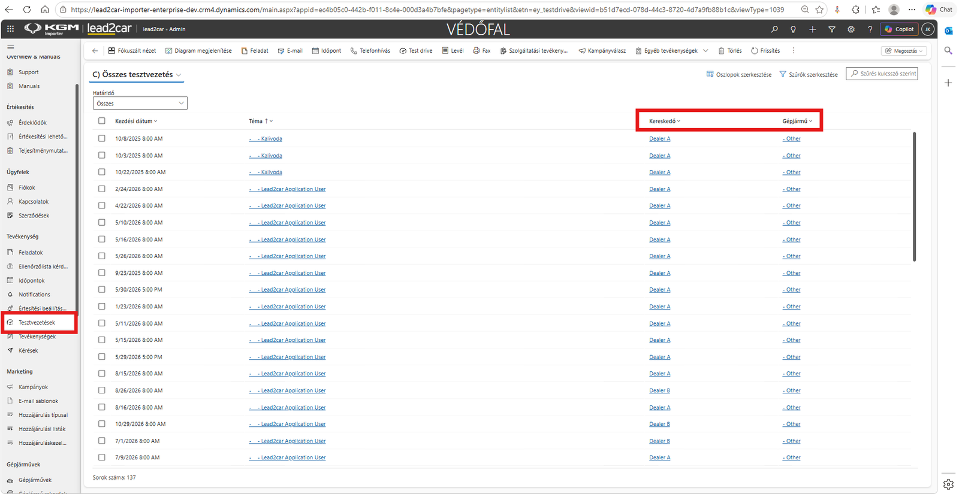This screenshot has height=494, width=959.
Task: Click Szűrők szerkesztése button
Action: [x=809, y=74]
